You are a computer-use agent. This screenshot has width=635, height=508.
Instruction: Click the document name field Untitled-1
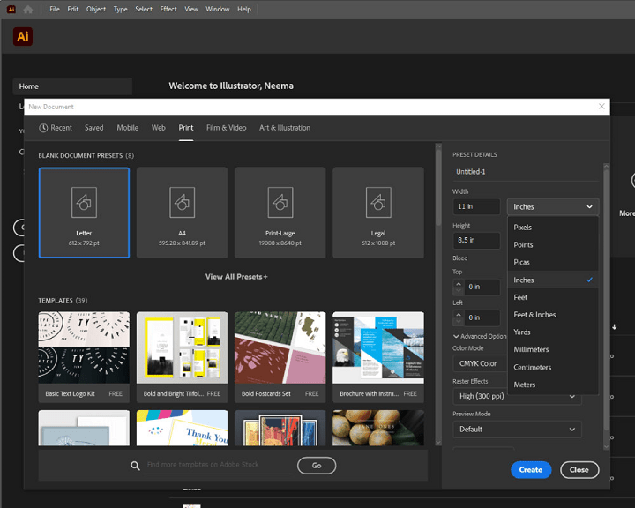[x=526, y=172]
